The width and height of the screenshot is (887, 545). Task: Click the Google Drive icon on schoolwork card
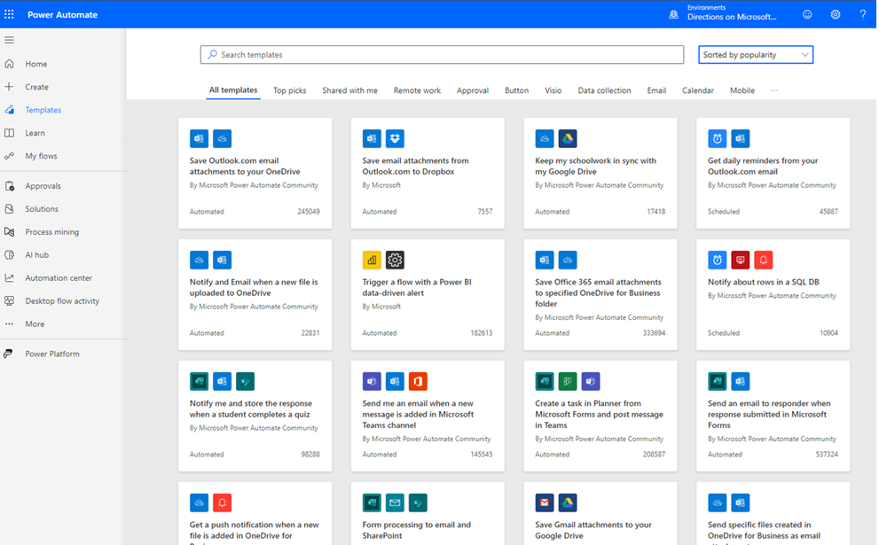point(568,138)
